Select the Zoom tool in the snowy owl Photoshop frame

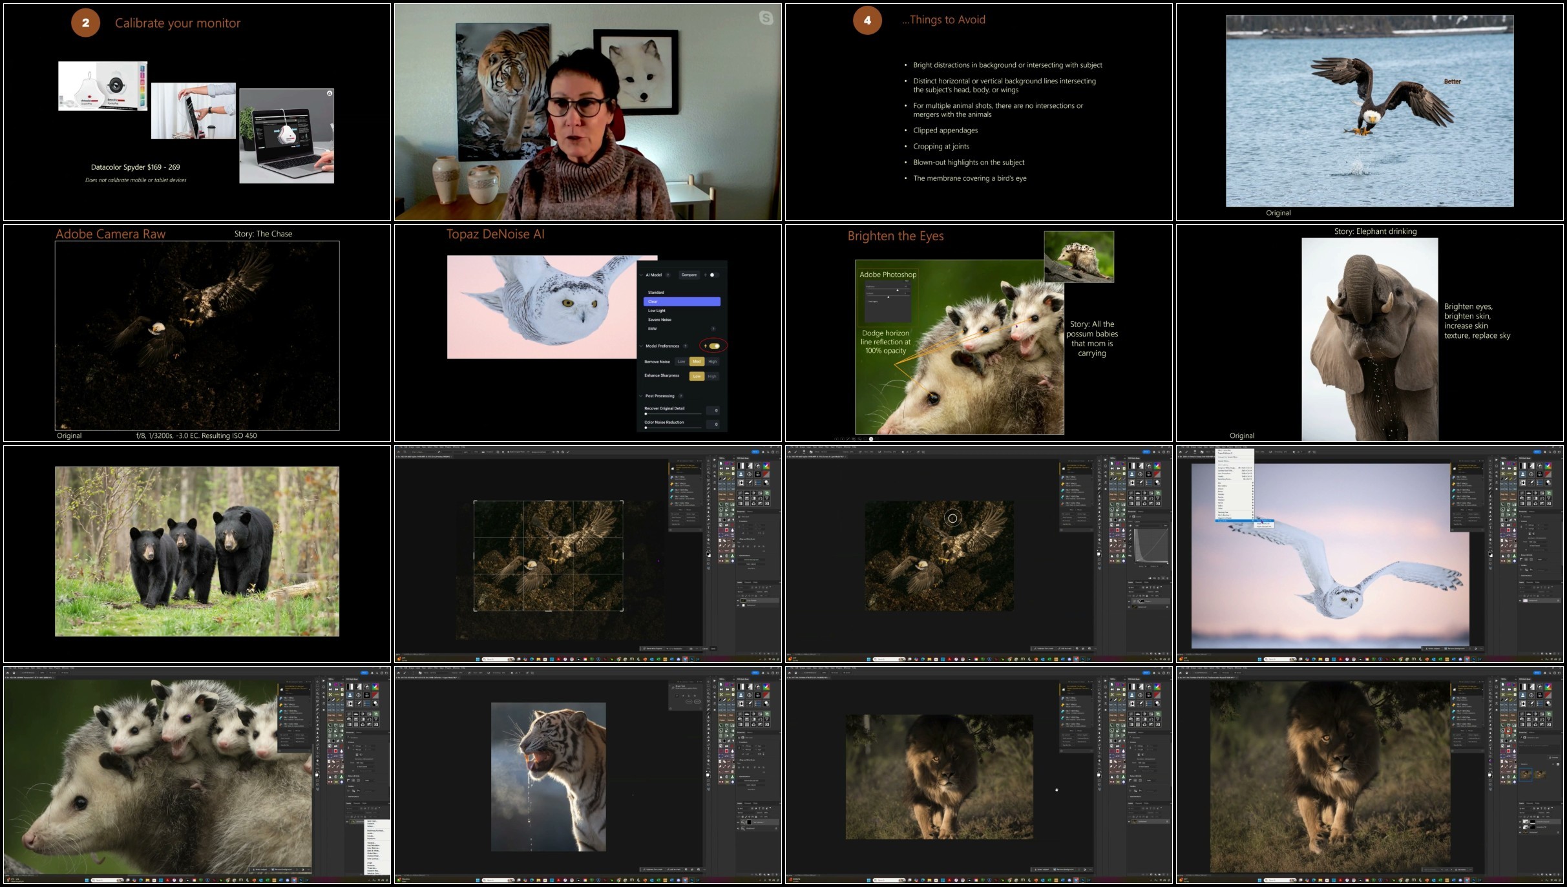(1490, 543)
